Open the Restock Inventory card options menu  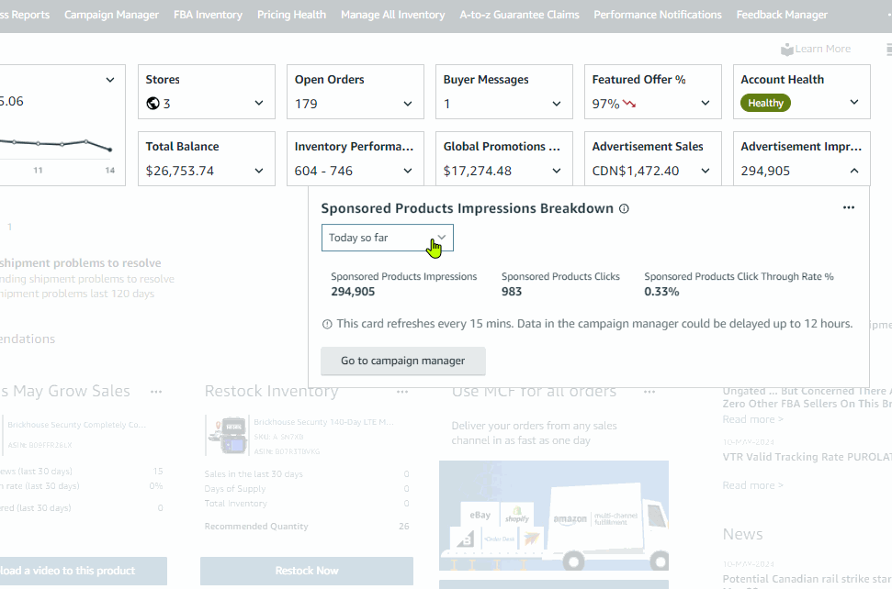pyautogui.click(x=402, y=392)
